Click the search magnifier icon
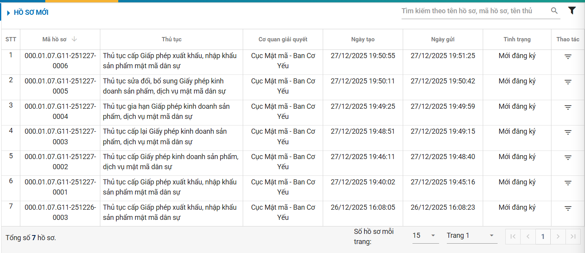585x253 pixels. point(554,11)
